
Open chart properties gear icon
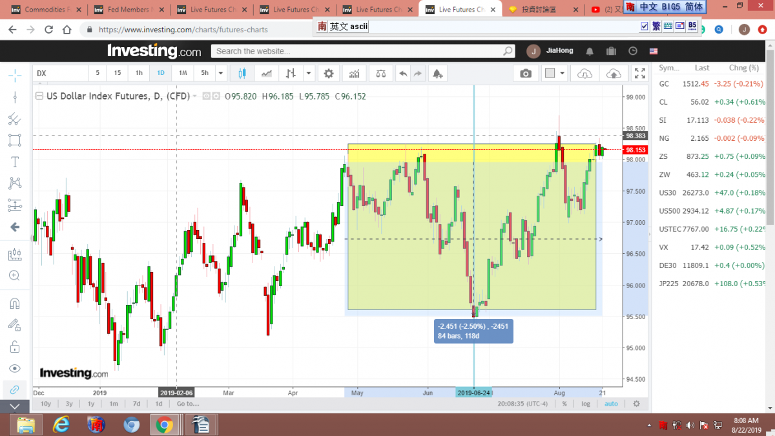(x=329, y=74)
